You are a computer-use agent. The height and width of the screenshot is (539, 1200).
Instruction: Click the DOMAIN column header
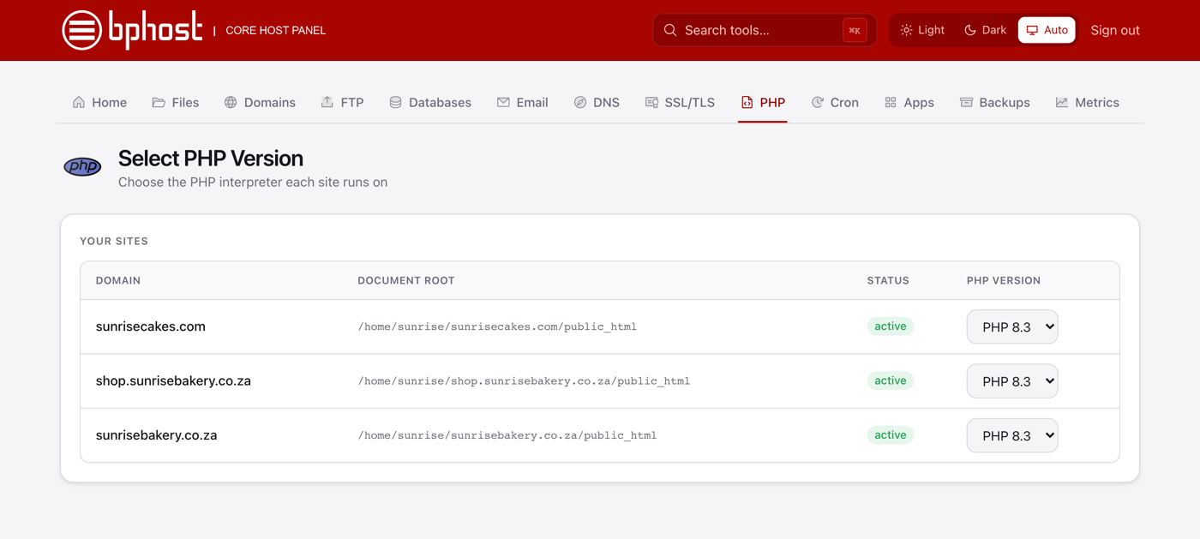click(x=118, y=280)
